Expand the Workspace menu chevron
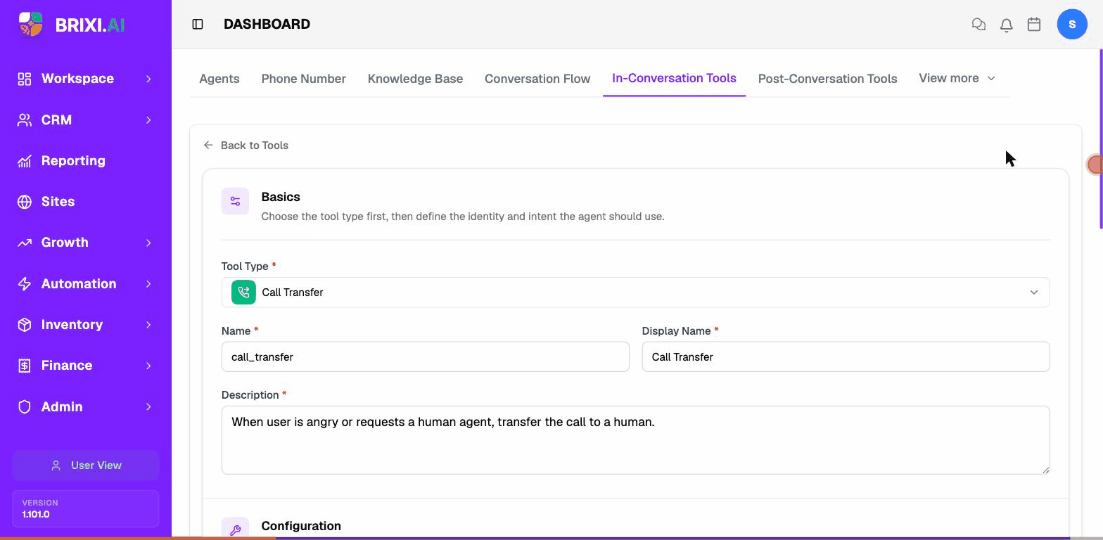Viewport: 1103px width, 540px height. coord(148,79)
